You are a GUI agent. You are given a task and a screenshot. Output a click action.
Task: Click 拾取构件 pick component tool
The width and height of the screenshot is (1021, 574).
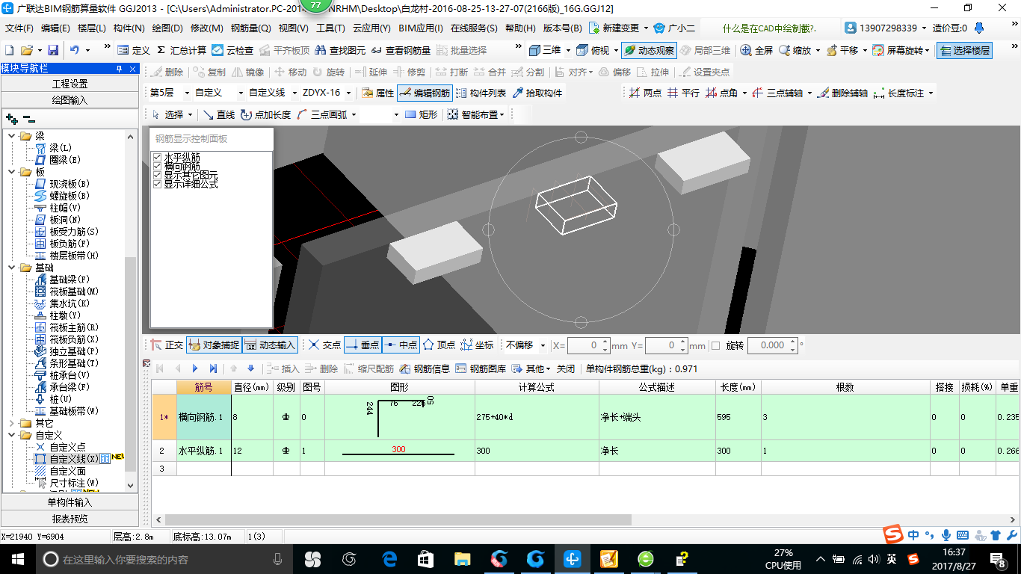537,93
